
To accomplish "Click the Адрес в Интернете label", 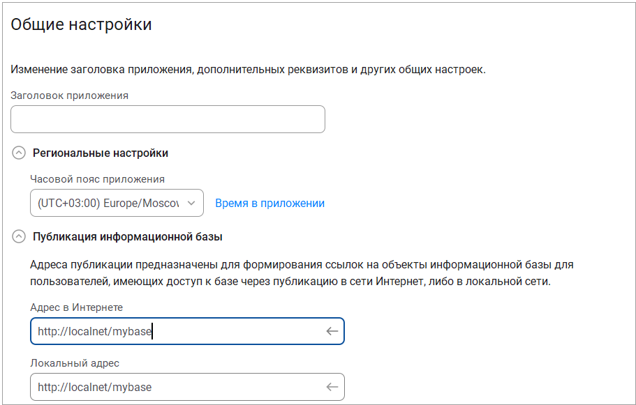I will click(x=76, y=307).
